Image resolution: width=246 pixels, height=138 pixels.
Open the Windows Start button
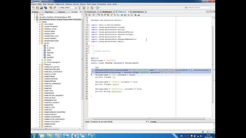click(x=34, y=136)
